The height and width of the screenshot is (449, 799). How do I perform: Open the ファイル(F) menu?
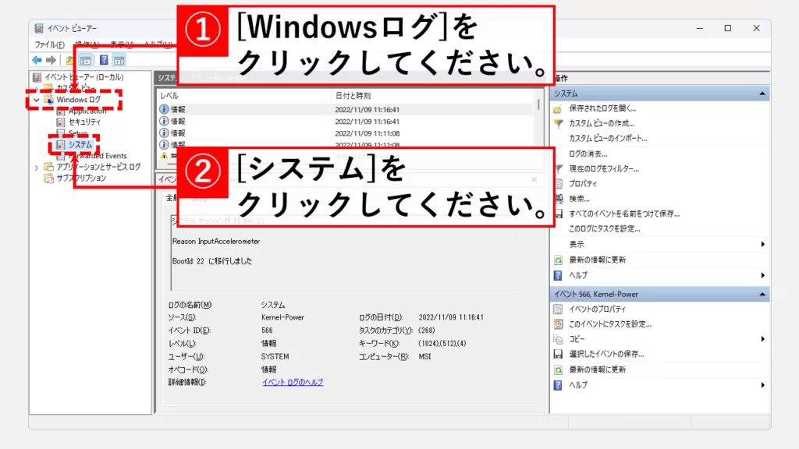click(x=49, y=44)
